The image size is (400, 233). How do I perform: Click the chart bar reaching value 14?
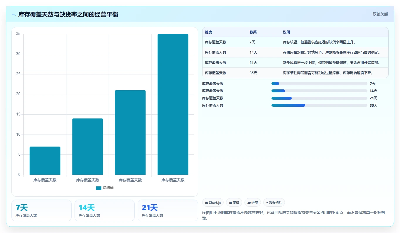(x=87, y=147)
